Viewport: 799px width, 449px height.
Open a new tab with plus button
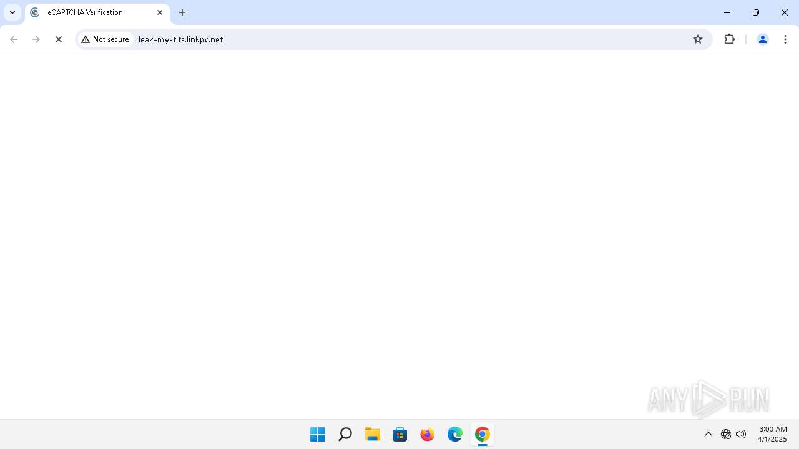pos(182,12)
